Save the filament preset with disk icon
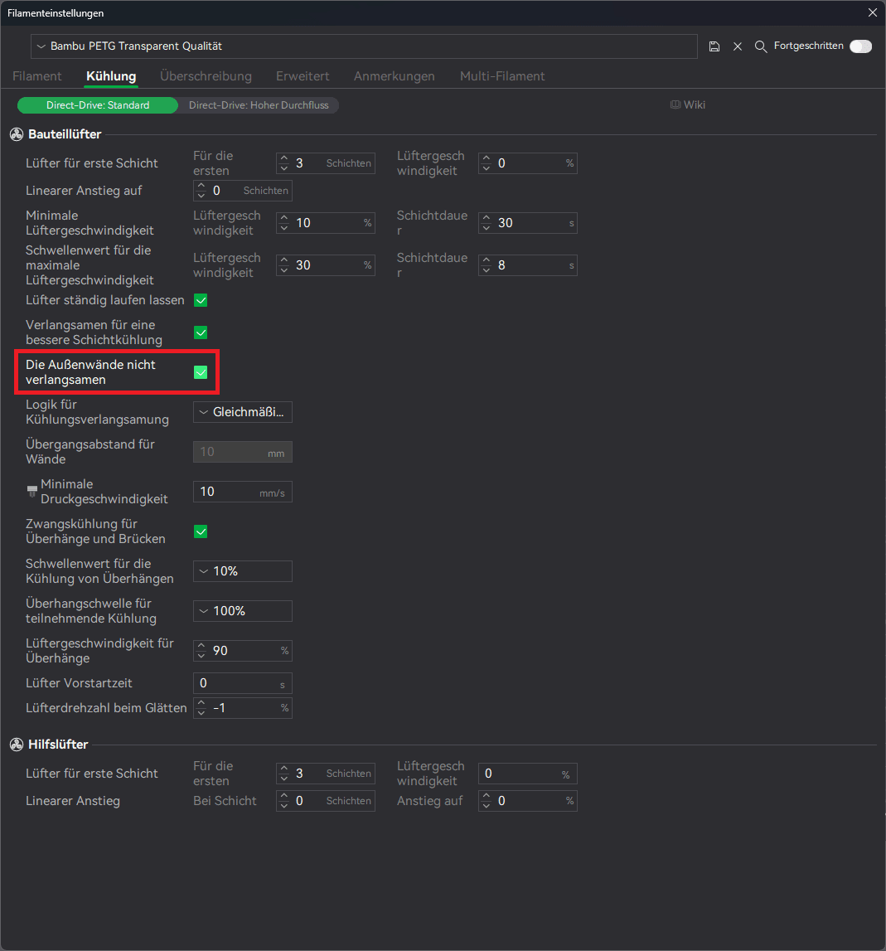 [x=714, y=46]
